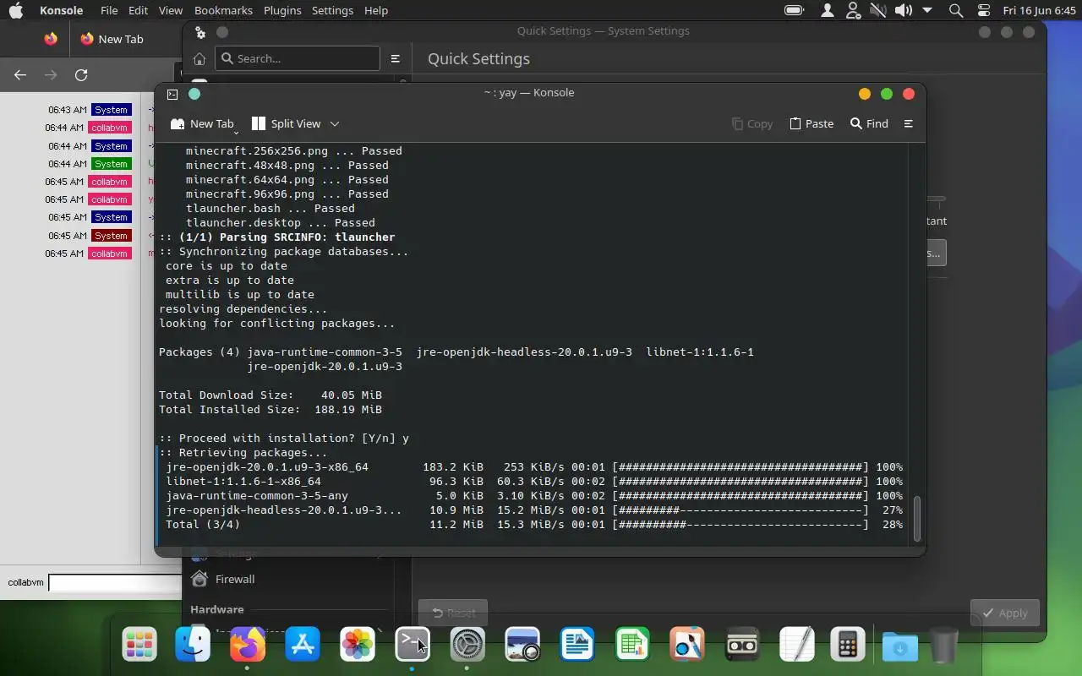Open the Konsole terminal dock icon
This screenshot has width=1082, height=676.
413,646
